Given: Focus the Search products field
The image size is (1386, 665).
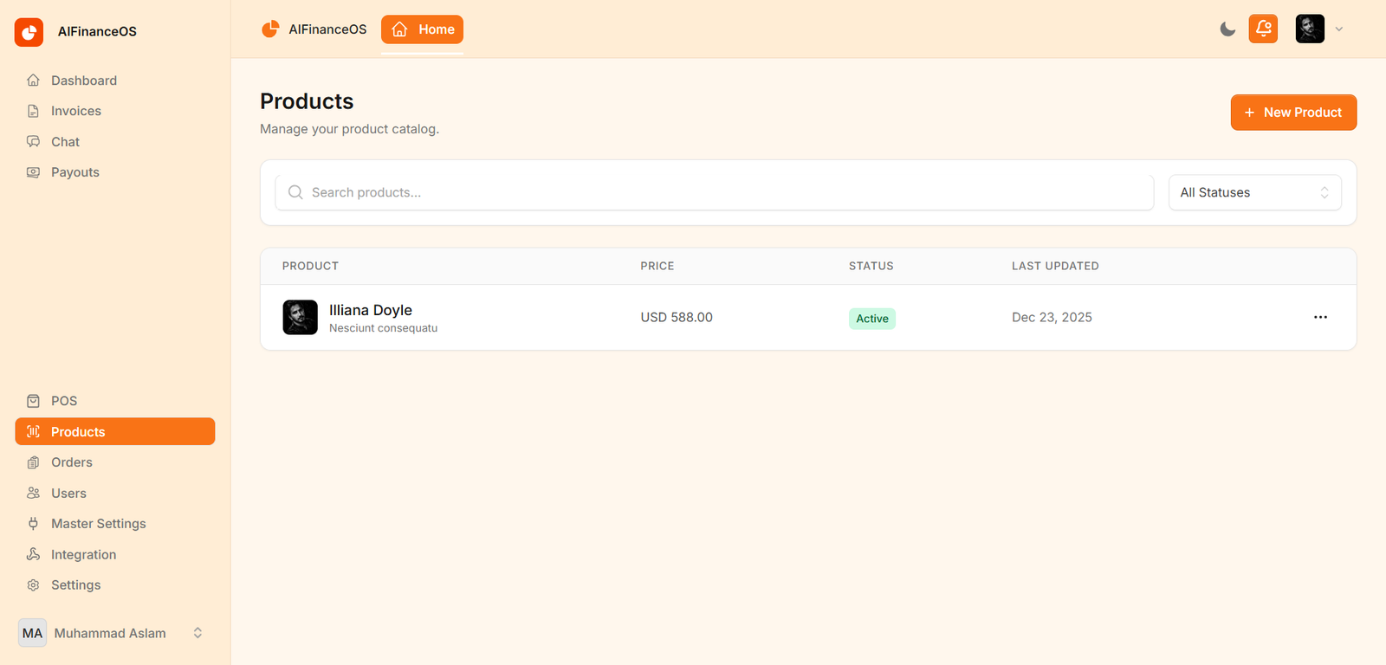Looking at the screenshot, I should (715, 192).
